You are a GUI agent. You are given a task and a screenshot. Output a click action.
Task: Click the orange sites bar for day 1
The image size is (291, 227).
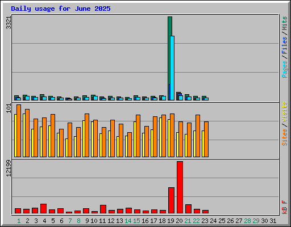(19, 131)
